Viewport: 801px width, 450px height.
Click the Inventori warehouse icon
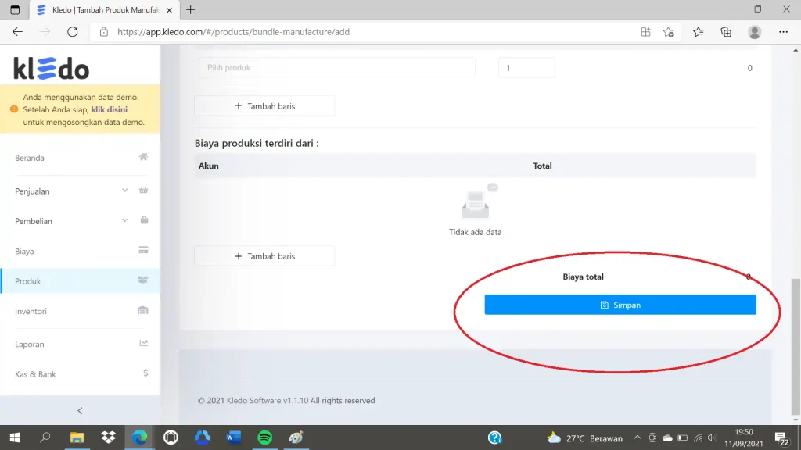pos(143,310)
